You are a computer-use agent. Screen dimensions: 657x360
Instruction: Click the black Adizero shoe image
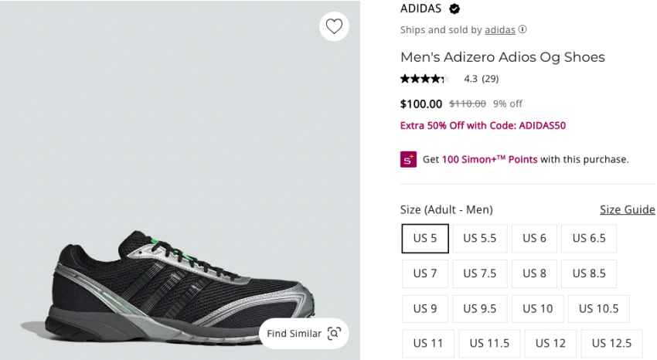(178, 286)
